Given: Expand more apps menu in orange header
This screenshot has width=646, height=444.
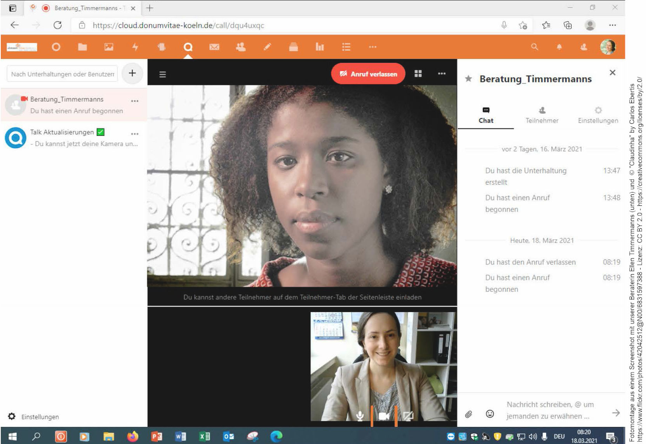Looking at the screenshot, I should click(x=373, y=47).
